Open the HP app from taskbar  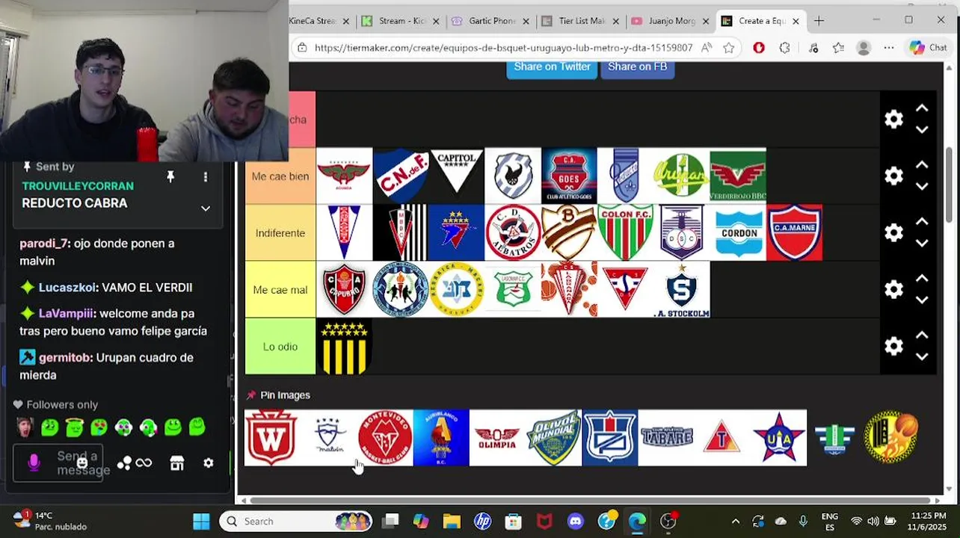coord(482,522)
